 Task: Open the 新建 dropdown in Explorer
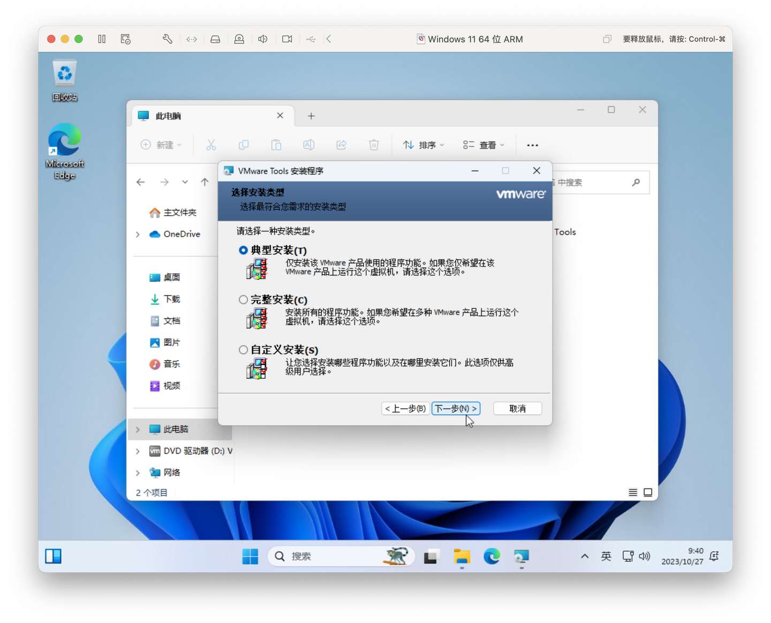pyautogui.click(x=161, y=145)
